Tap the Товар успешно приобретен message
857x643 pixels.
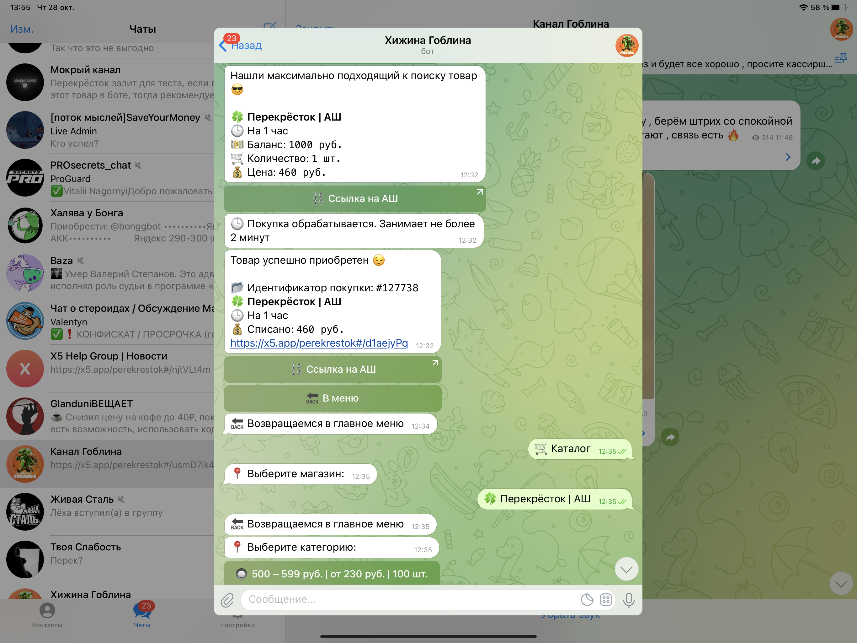[x=333, y=301]
